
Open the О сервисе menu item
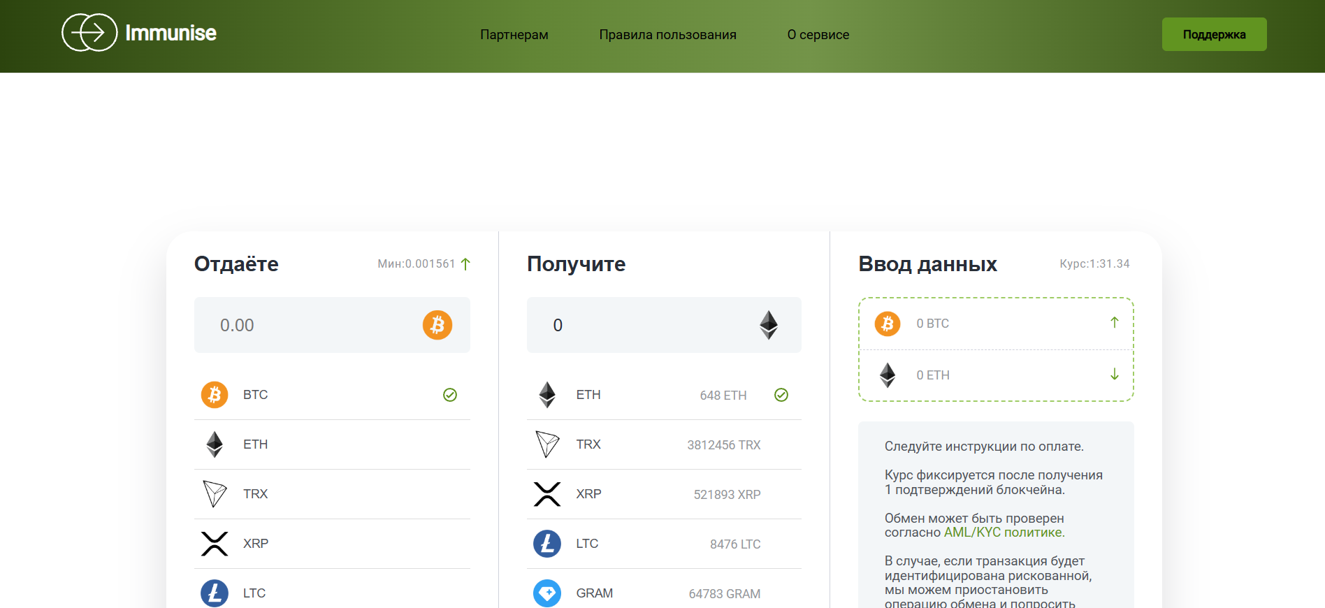tap(818, 34)
